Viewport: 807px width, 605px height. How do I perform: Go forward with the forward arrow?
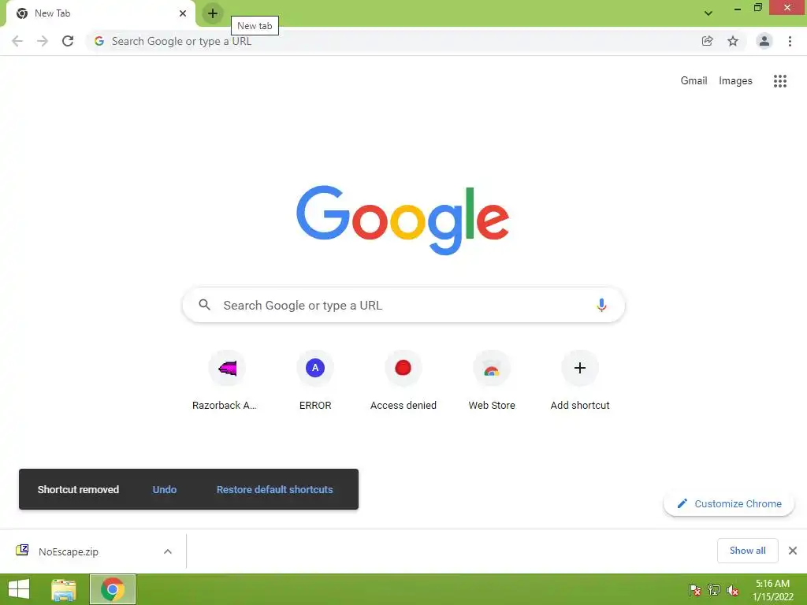43,41
